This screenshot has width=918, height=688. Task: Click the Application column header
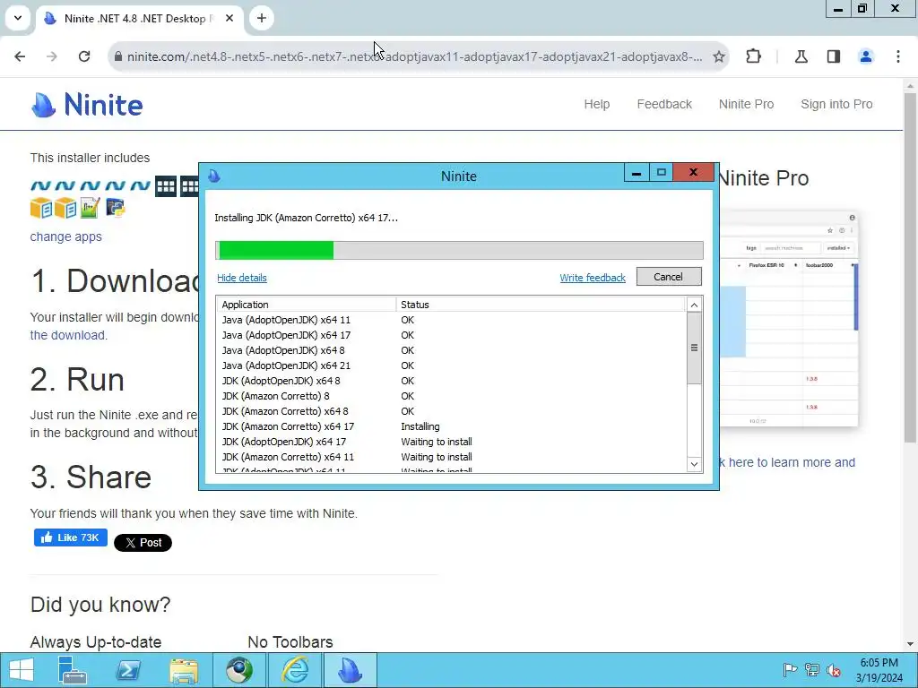click(307, 305)
